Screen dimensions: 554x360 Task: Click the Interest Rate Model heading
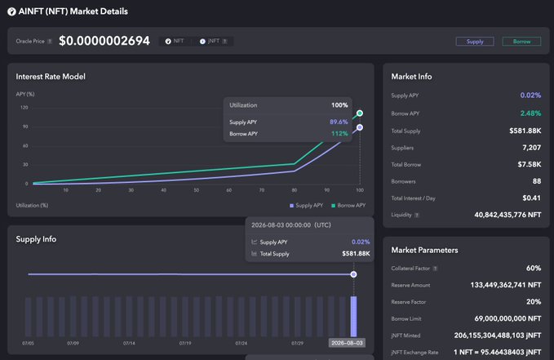51,77
